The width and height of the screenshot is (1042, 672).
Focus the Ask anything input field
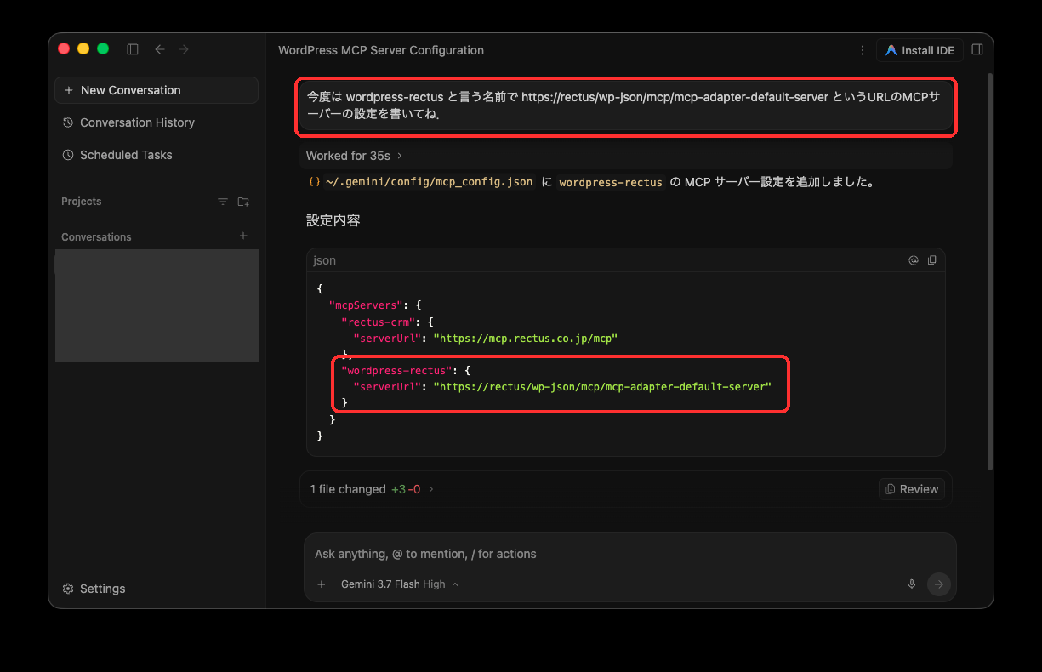[629, 554]
